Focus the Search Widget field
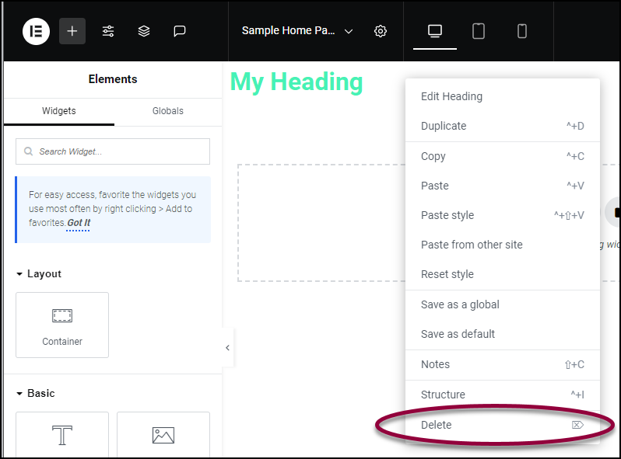Screen dimensions: 621x459 [x=113, y=151]
